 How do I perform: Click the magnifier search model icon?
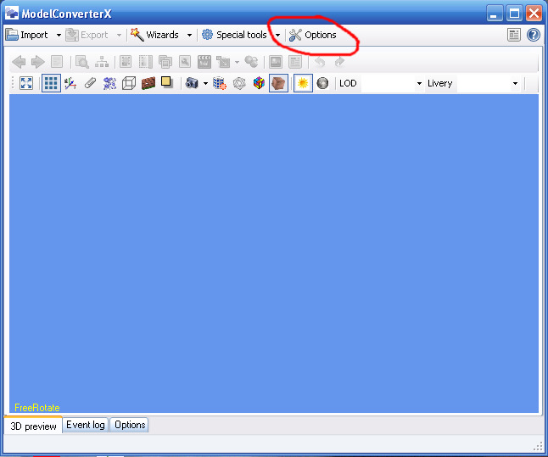[x=82, y=62]
